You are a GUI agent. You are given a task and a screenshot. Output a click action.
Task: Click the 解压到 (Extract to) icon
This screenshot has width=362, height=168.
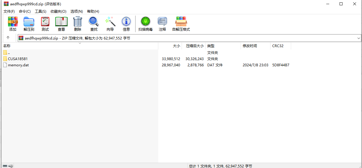pyautogui.click(x=29, y=22)
